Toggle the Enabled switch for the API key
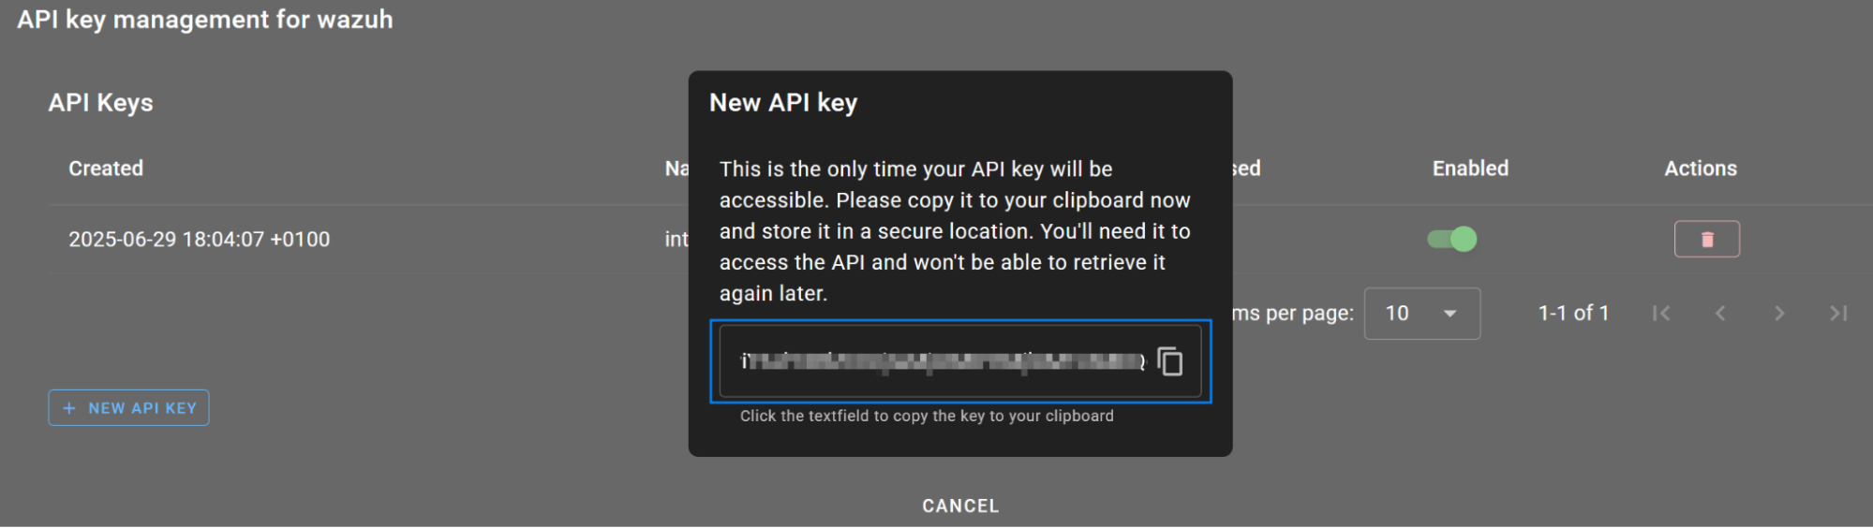This screenshot has height=528, width=1873. point(1451,240)
